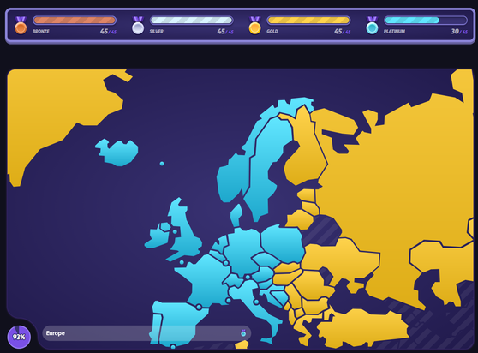Click the Europe text field
Viewport: 478px width, 353px height.
click(146, 333)
